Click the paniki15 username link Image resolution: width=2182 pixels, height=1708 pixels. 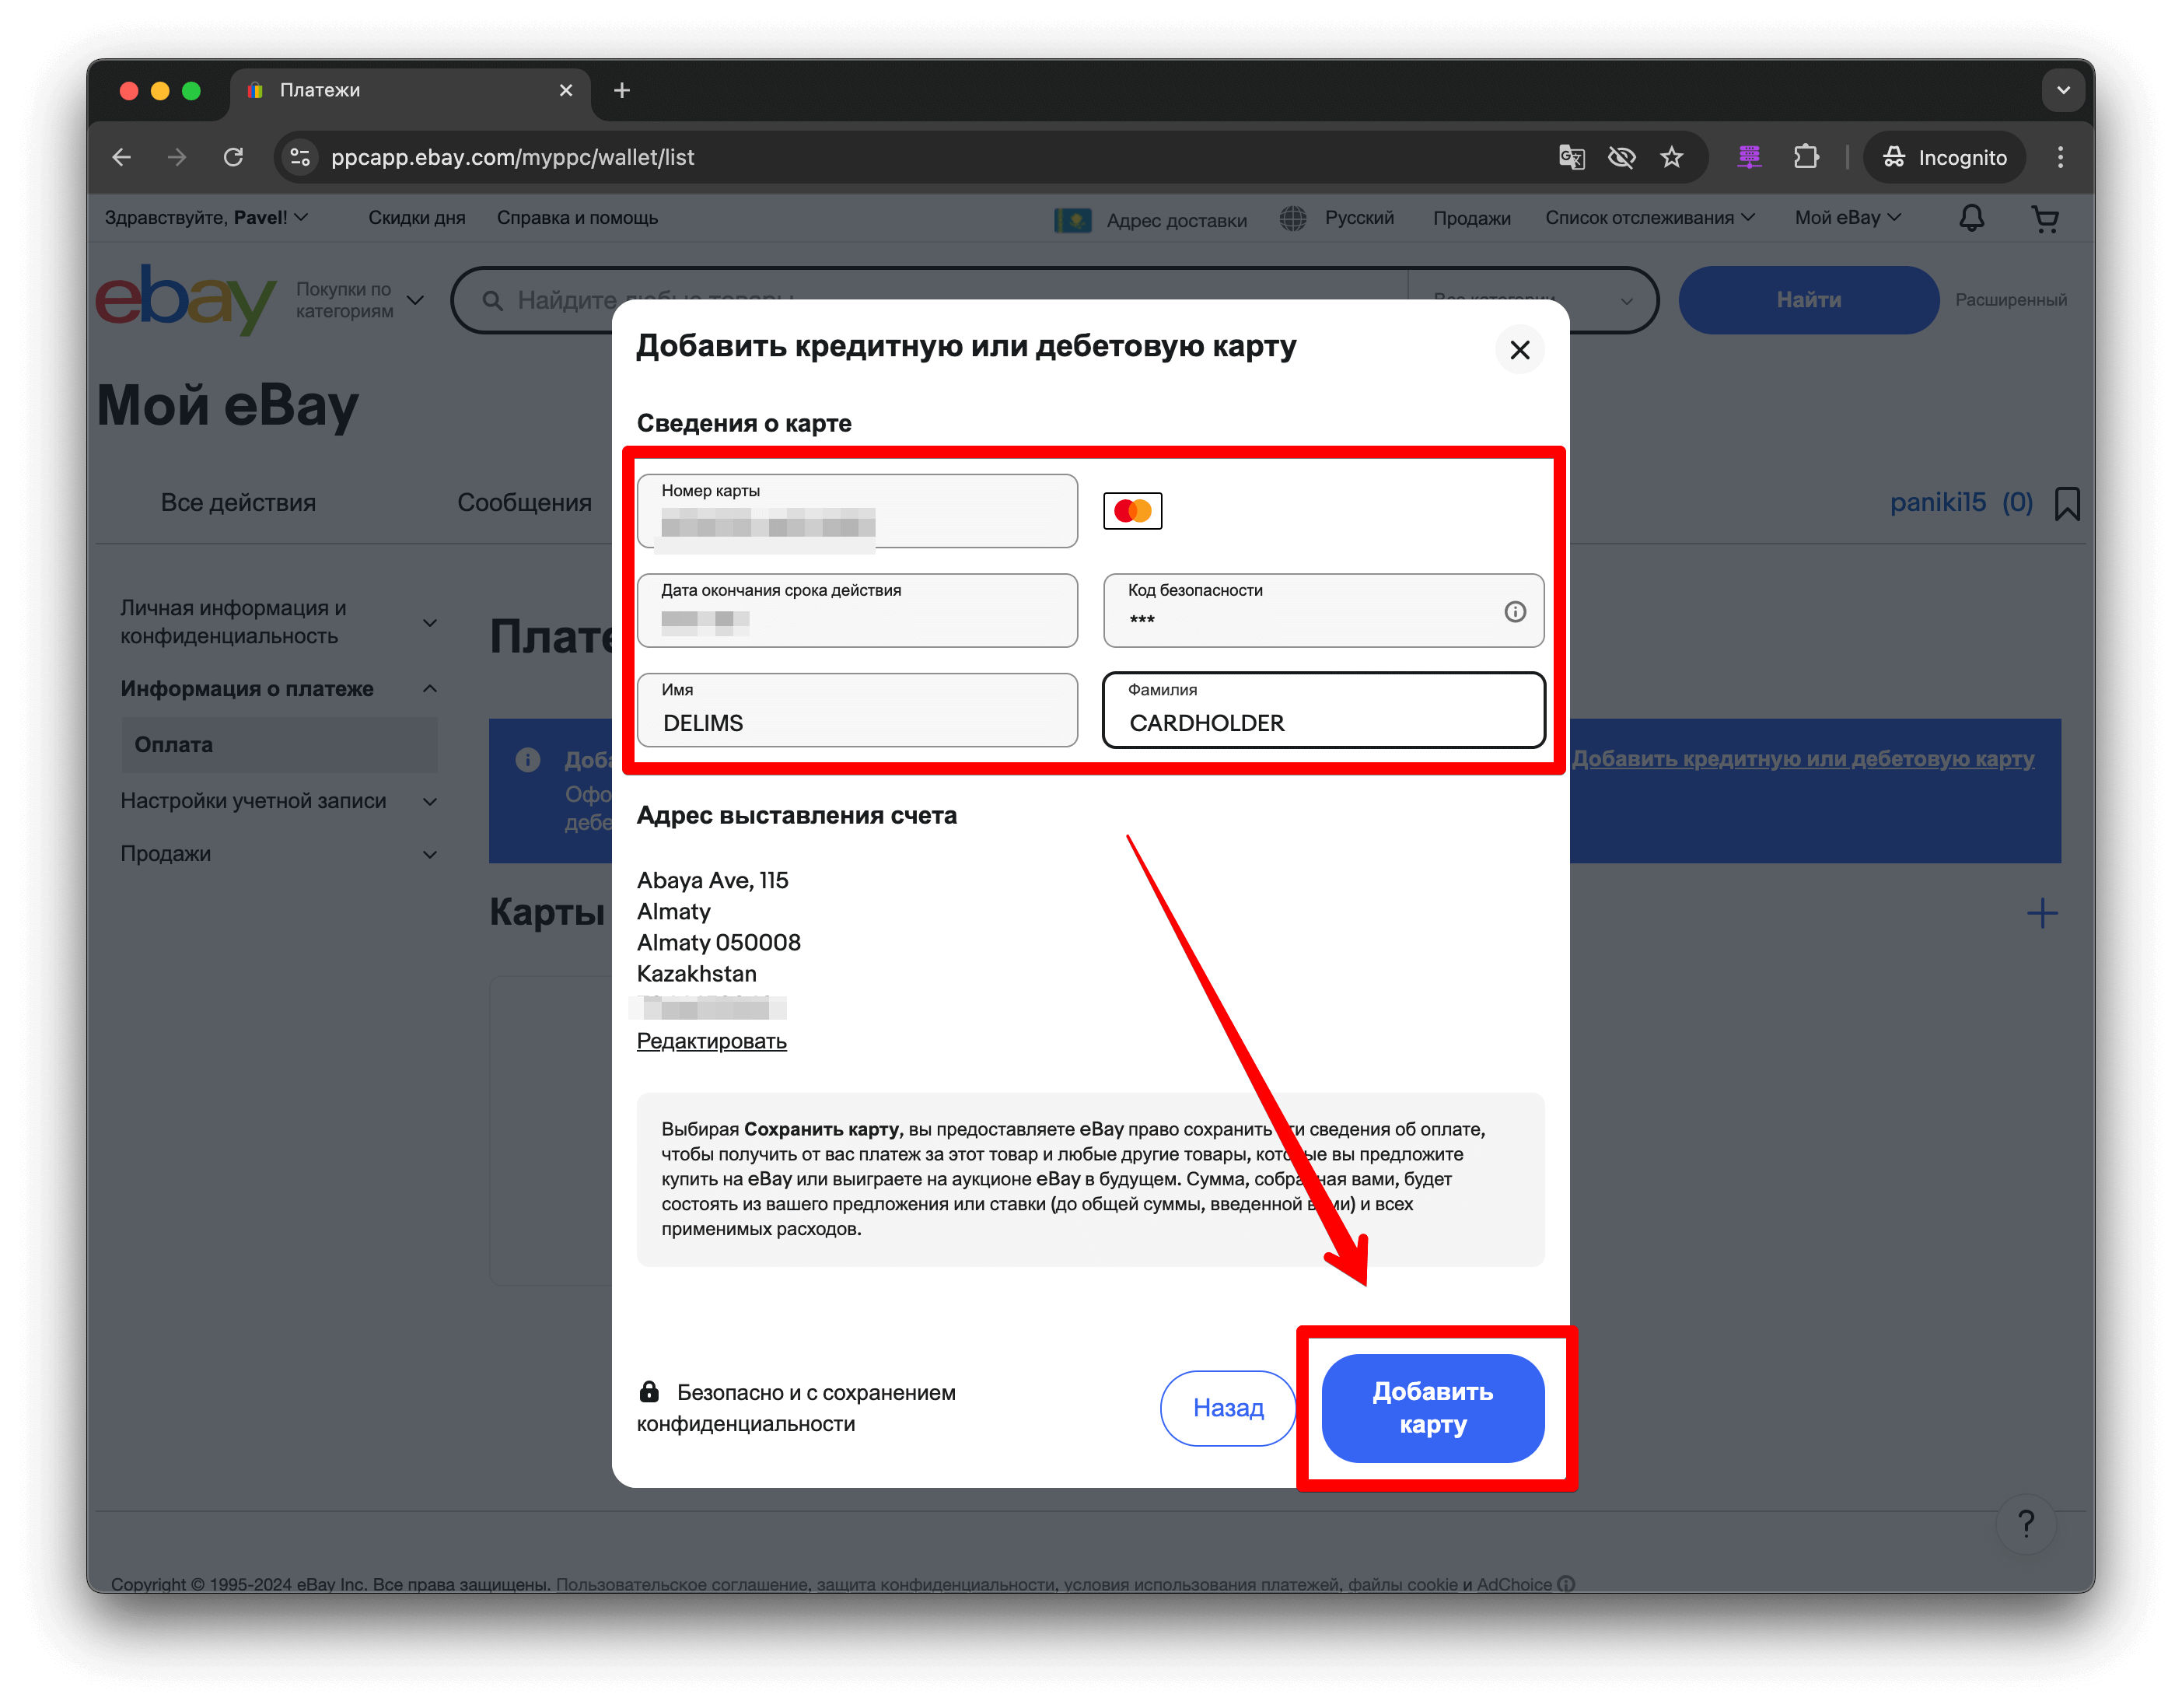pos(1936,502)
